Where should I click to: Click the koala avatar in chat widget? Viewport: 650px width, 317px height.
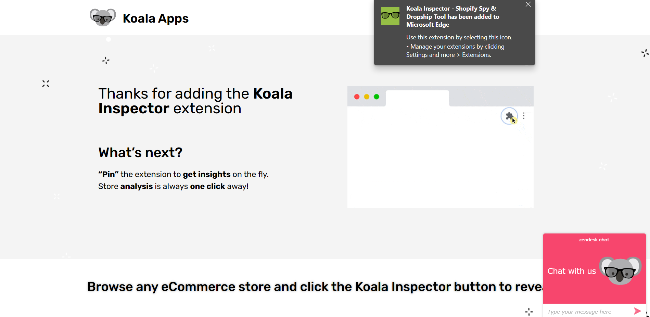click(x=620, y=270)
